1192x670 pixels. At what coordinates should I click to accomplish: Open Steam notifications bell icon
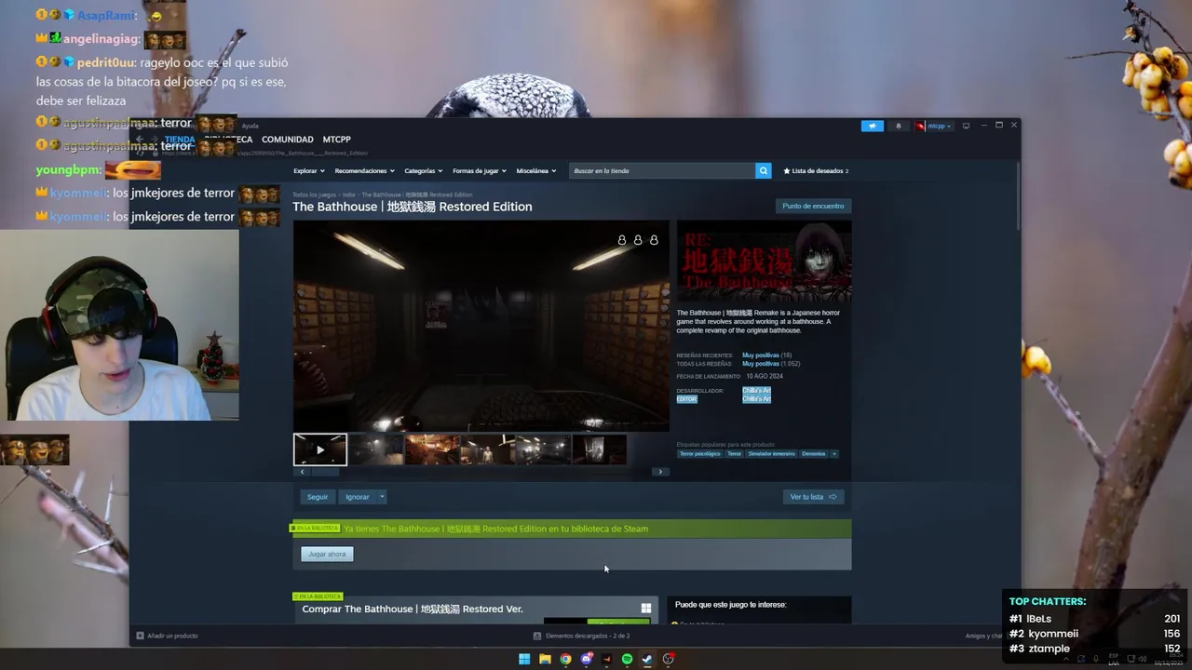pos(899,126)
